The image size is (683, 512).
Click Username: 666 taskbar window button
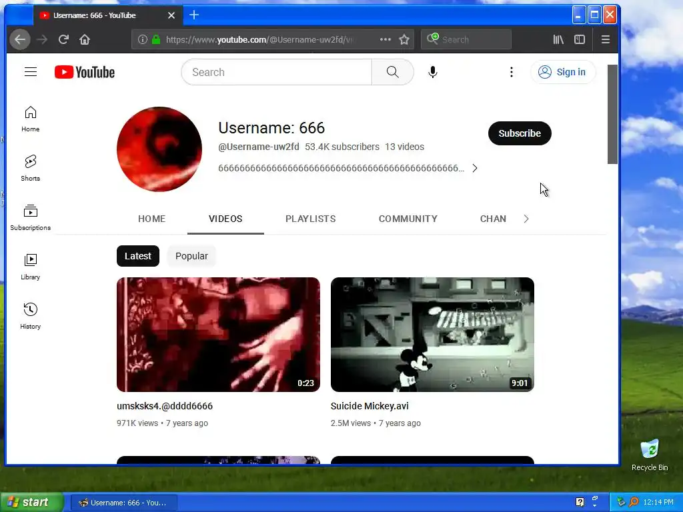click(x=123, y=503)
